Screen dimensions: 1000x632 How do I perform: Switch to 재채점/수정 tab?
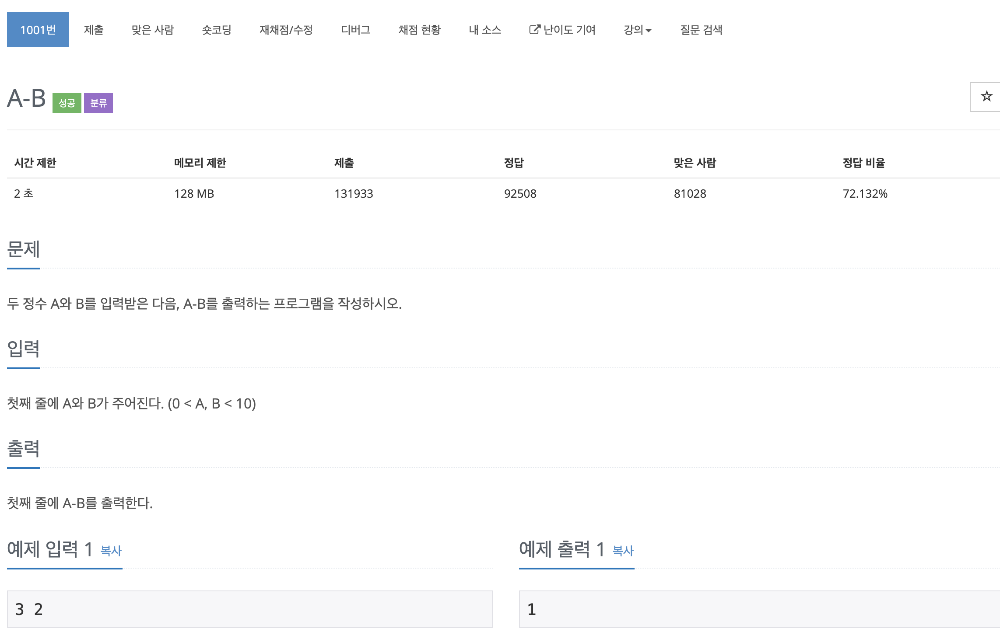point(286,30)
